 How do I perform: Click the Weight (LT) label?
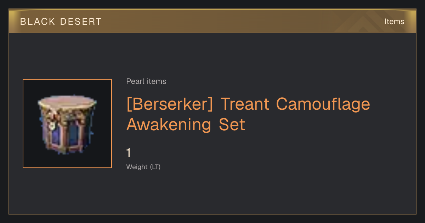pos(143,167)
